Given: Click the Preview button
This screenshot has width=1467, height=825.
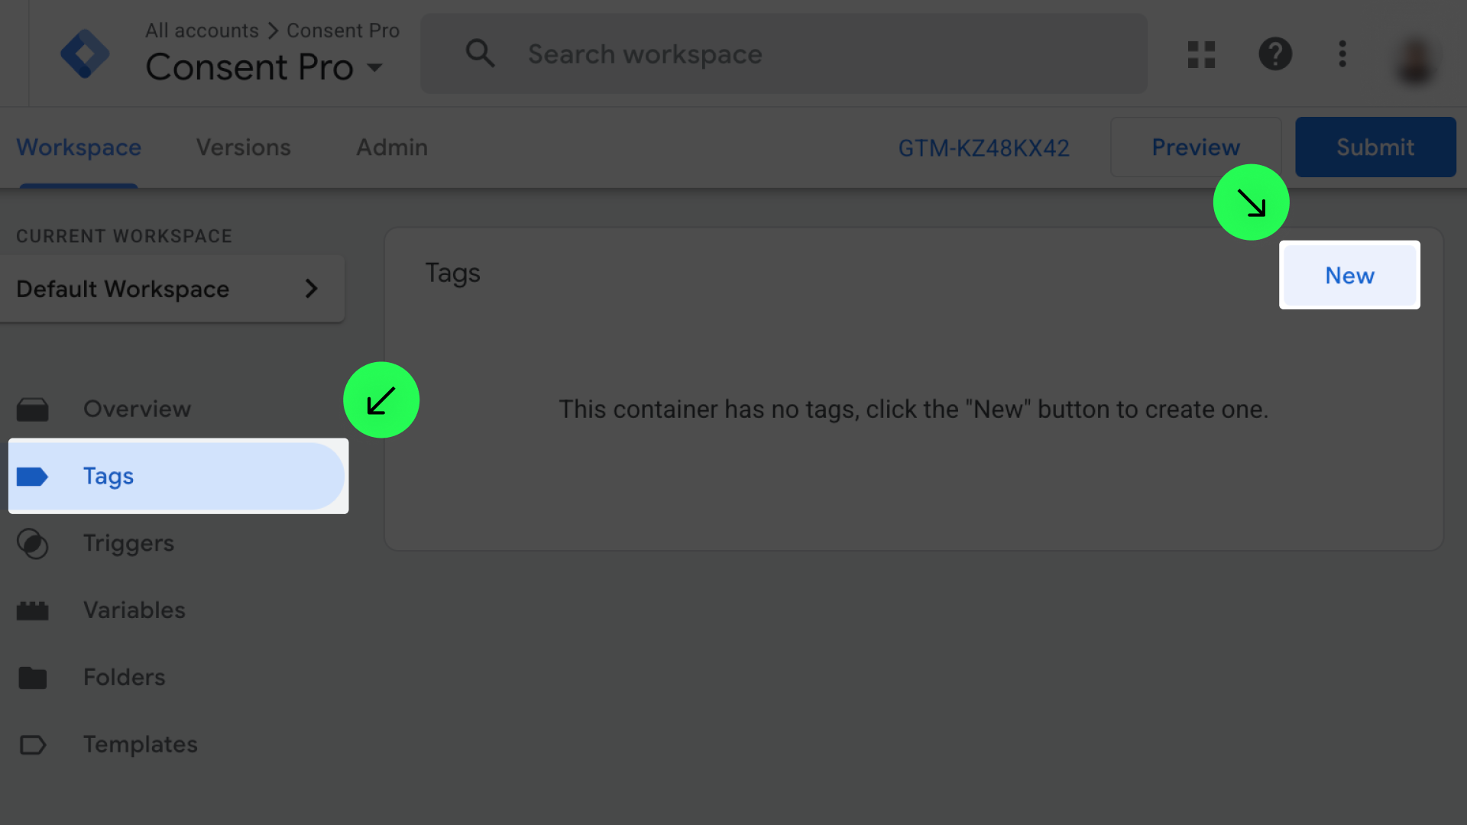Looking at the screenshot, I should (1196, 147).
